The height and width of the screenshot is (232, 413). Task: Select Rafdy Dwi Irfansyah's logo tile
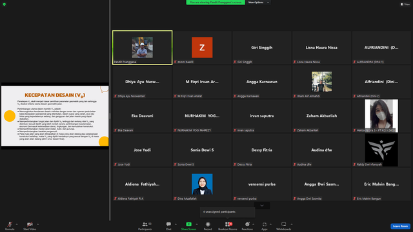click(x=381, y=150)
